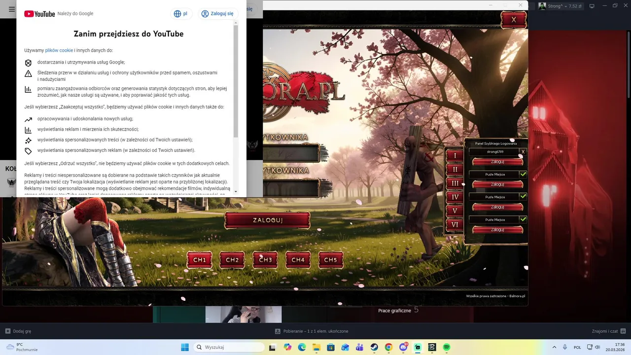The image size is (631, 355).
Task: Click Dodaj grę in Steam
Action: tap(18, 331)
